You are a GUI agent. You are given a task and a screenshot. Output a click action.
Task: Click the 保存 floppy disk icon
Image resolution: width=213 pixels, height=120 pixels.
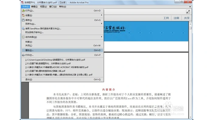coord(23,20)
